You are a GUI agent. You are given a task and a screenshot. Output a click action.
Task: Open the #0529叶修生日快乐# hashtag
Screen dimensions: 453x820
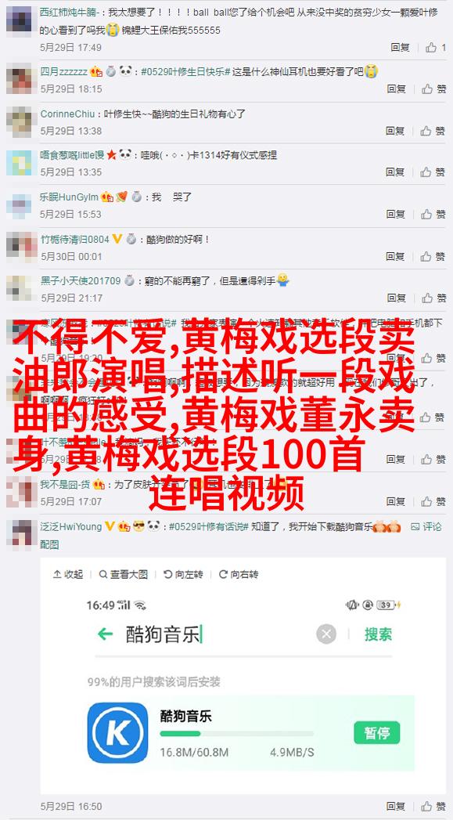(x=186, y=71)
